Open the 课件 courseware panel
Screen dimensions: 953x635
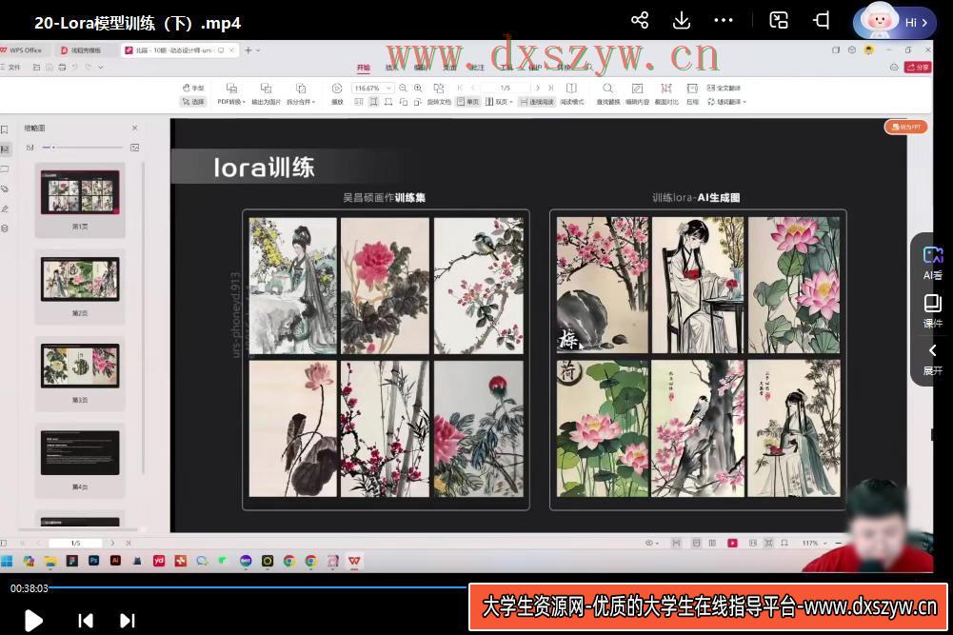click(x=932, y=311)
